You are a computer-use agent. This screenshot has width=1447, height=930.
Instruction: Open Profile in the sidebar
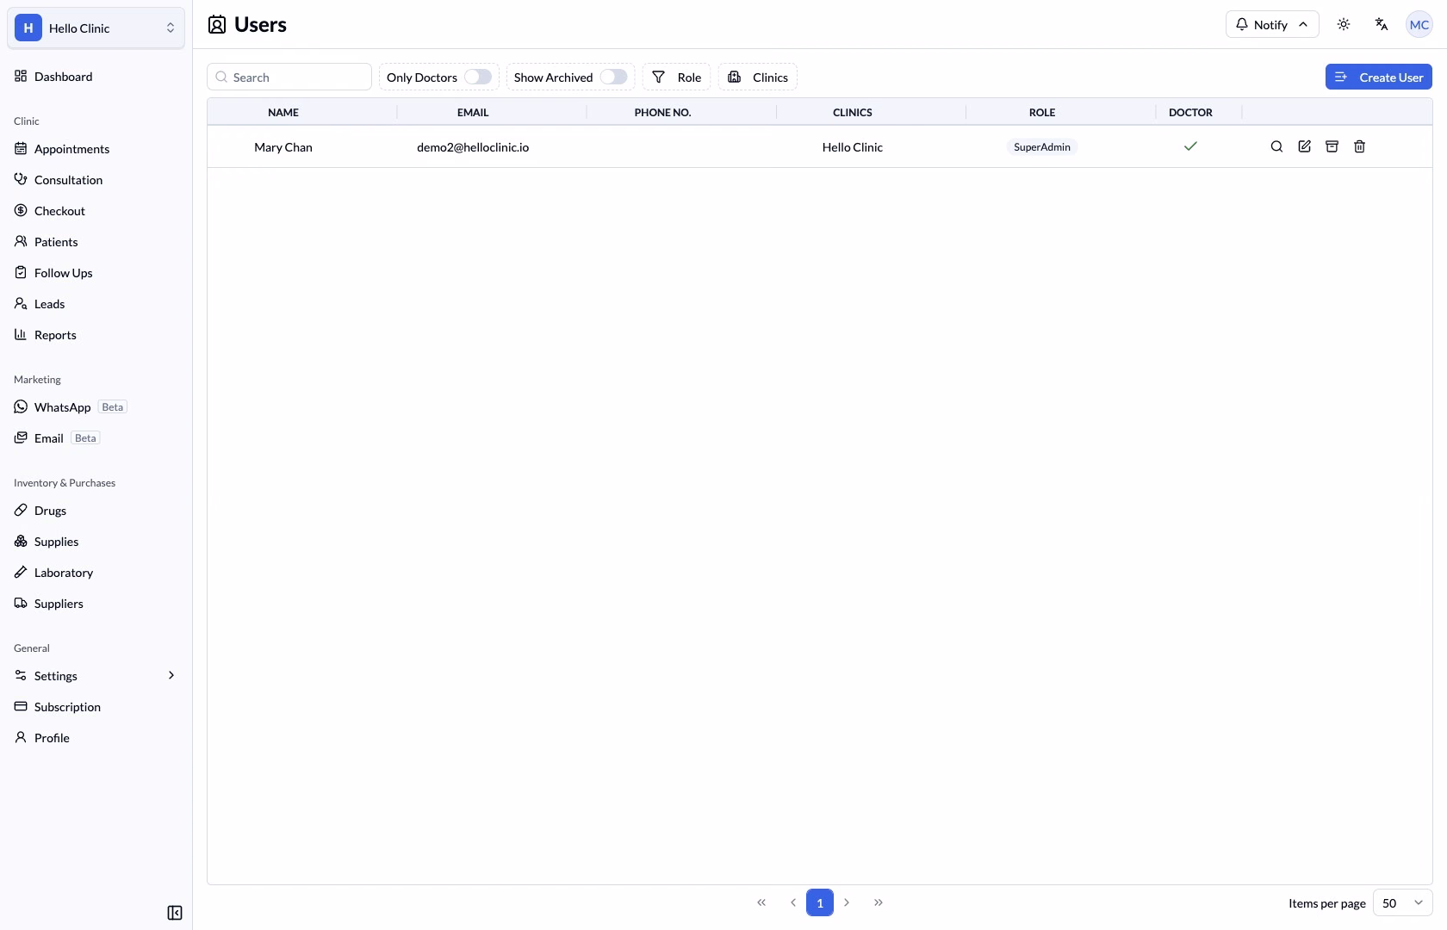96,738
